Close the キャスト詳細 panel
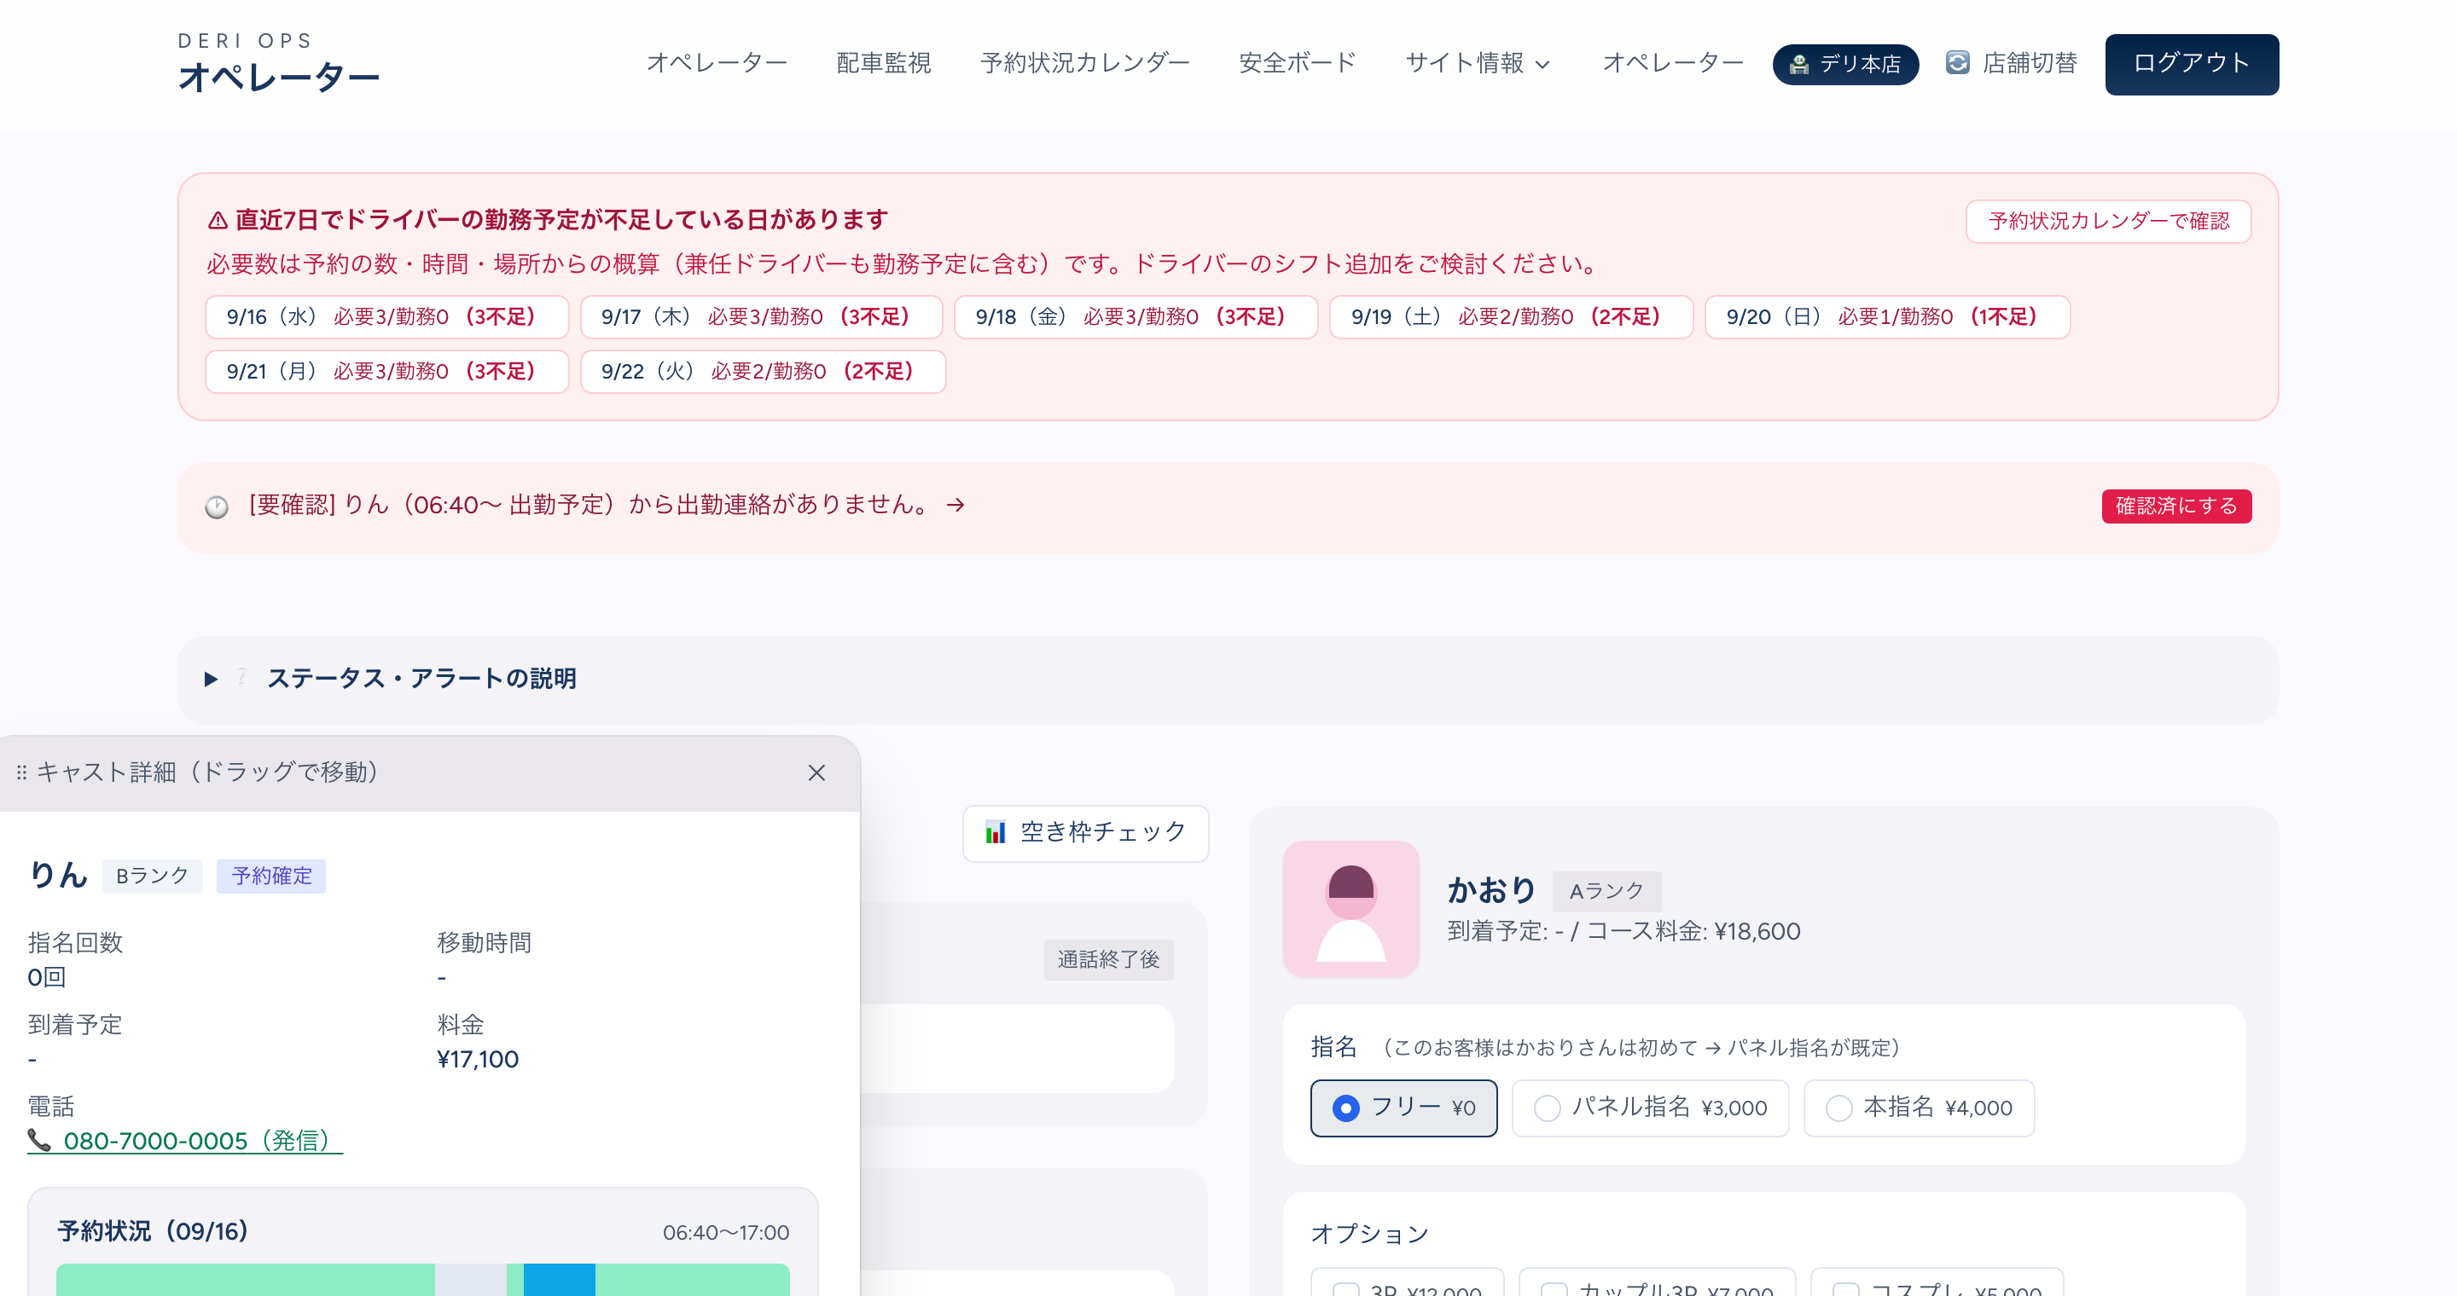 pyautogui.click(x=816, y=772)
